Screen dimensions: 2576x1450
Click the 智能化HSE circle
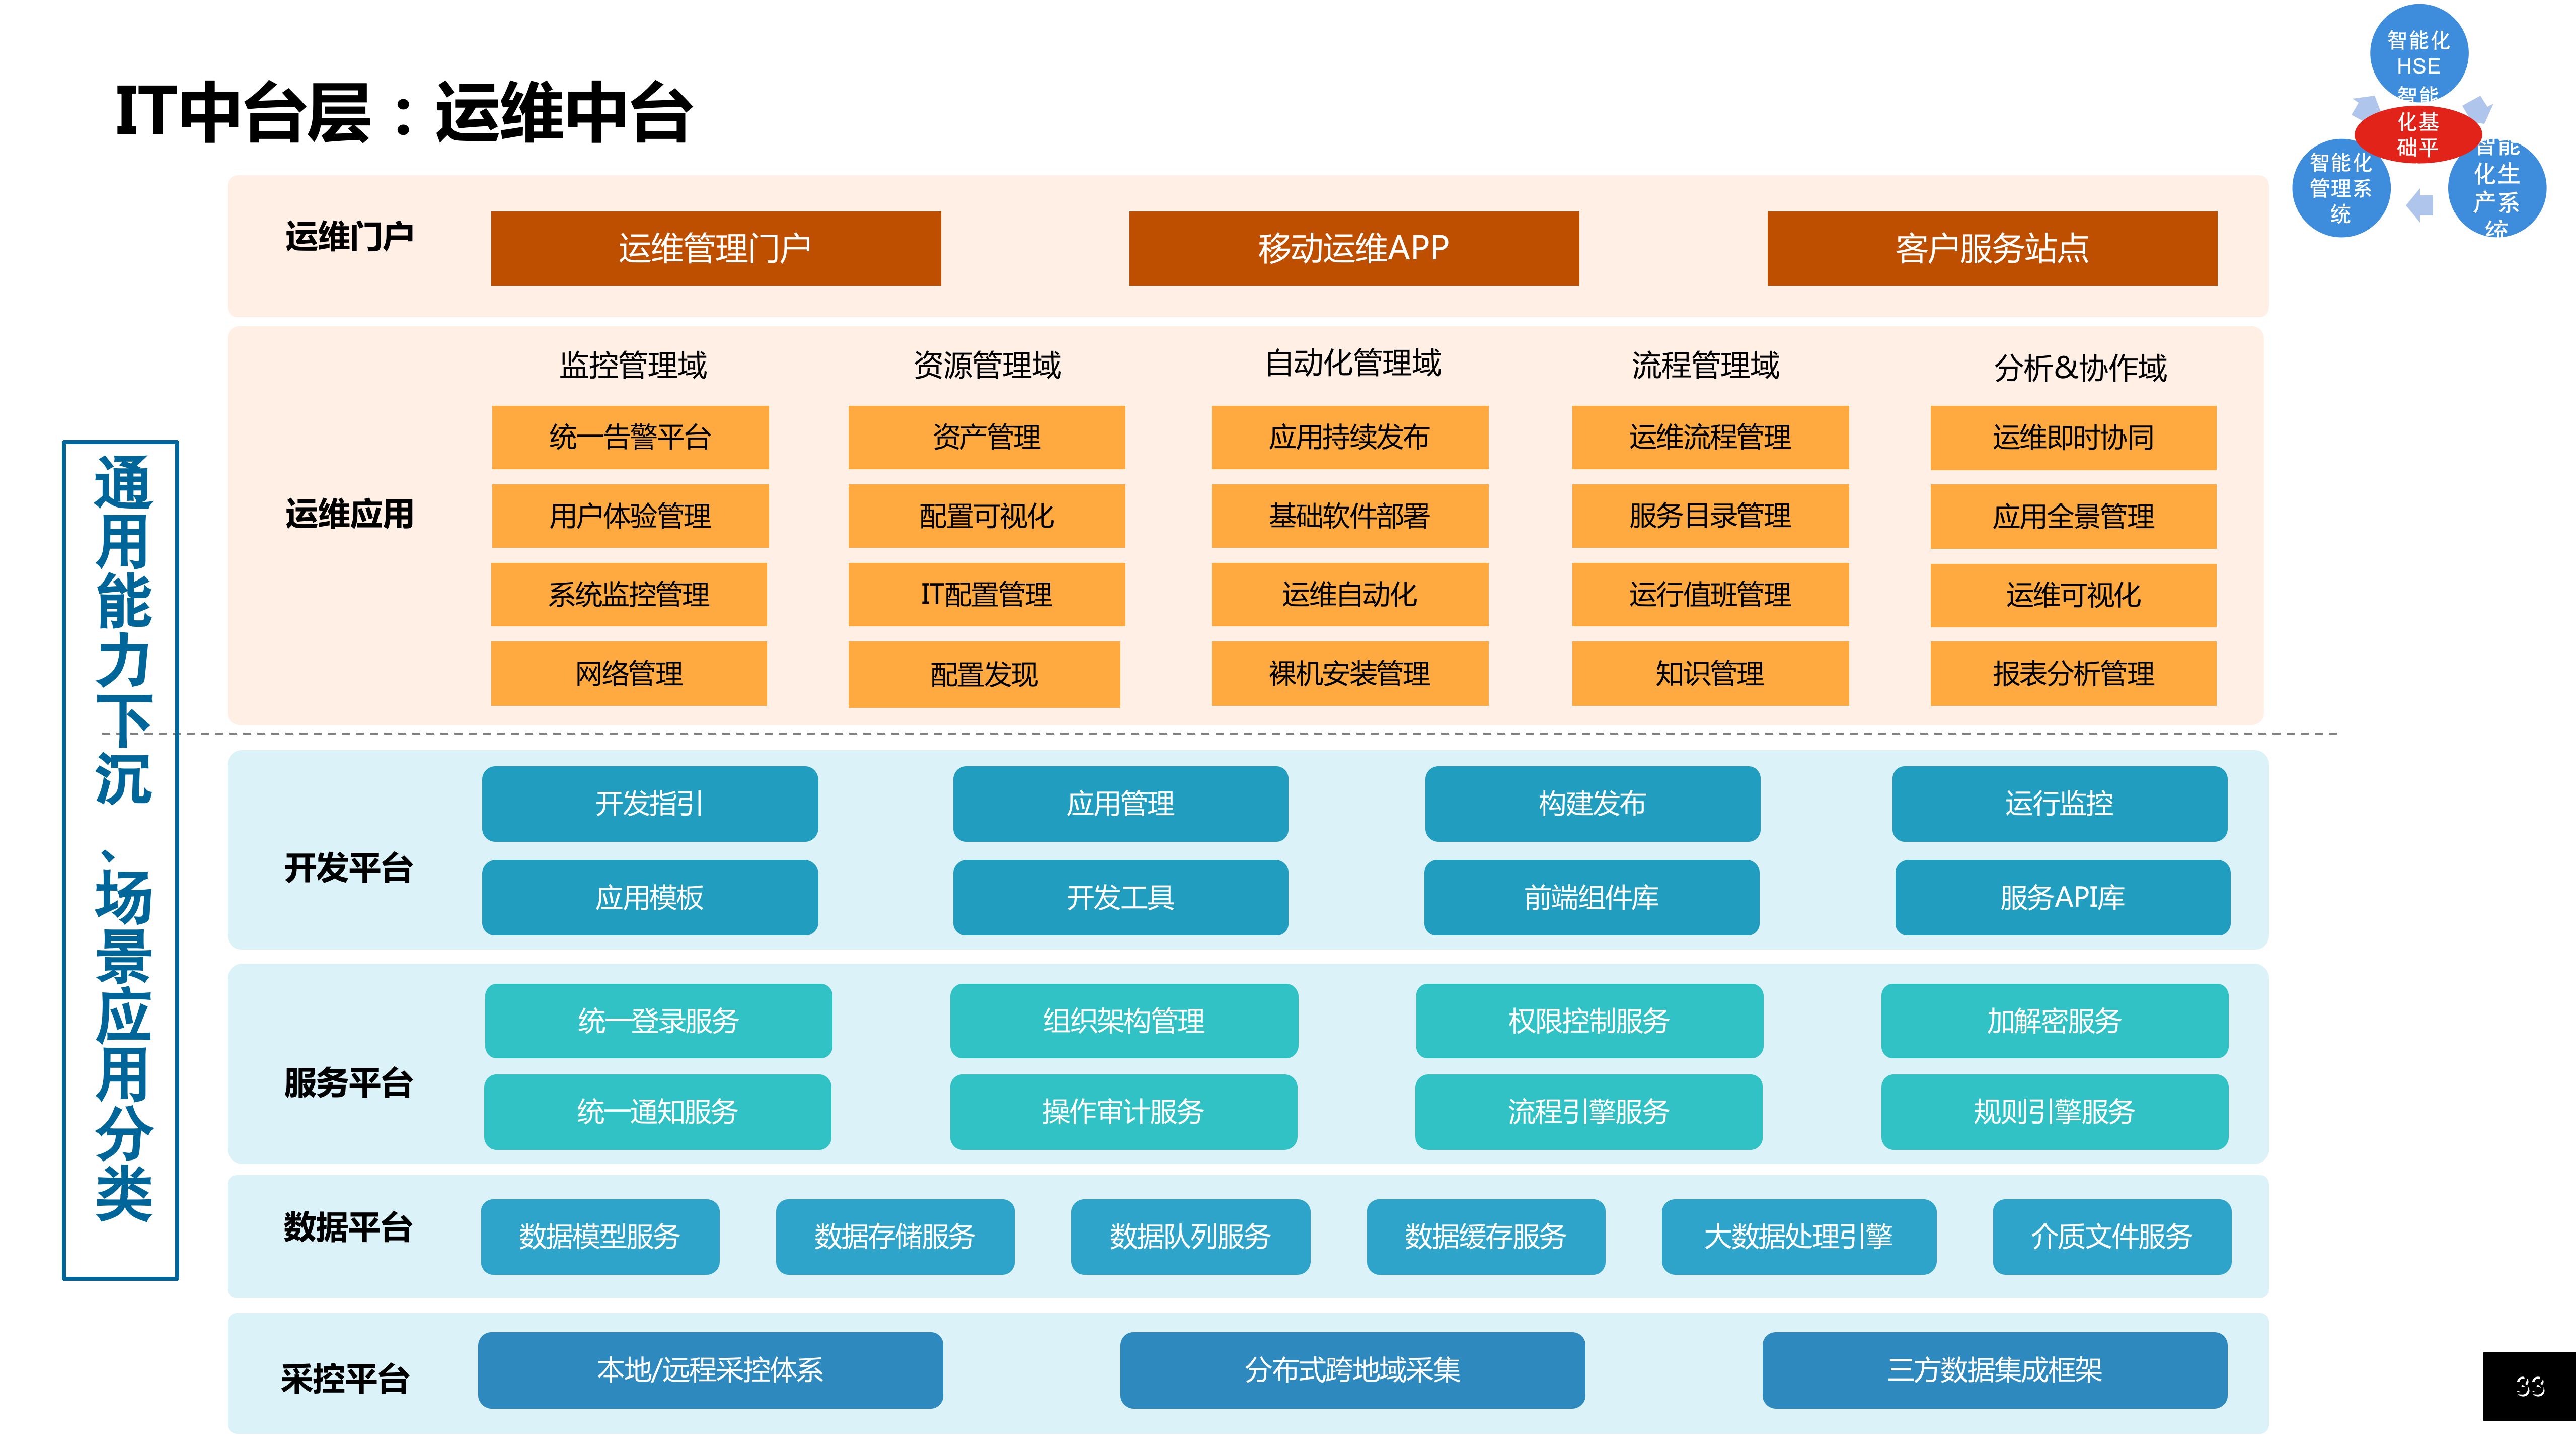pos(2418,53)
